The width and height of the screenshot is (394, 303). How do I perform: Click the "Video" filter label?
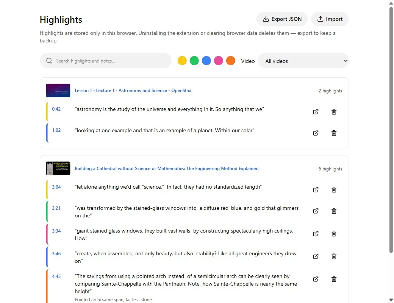coord(248,61)
